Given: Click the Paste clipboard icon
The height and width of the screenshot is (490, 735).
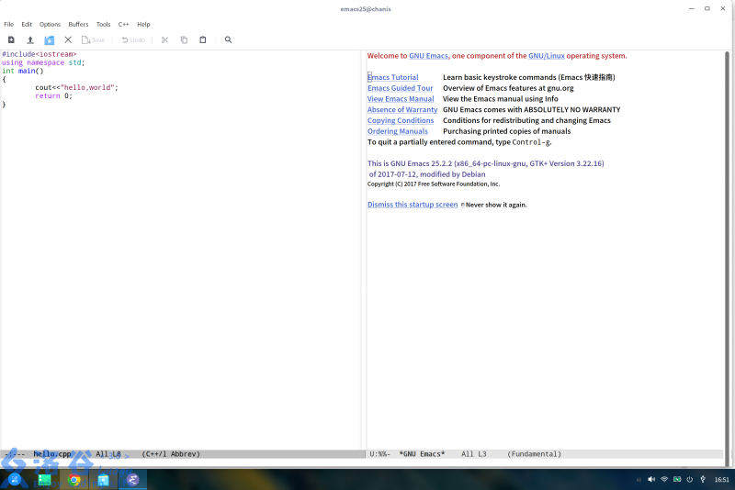Looking at the screenshot, I should [x=203, y=40].
